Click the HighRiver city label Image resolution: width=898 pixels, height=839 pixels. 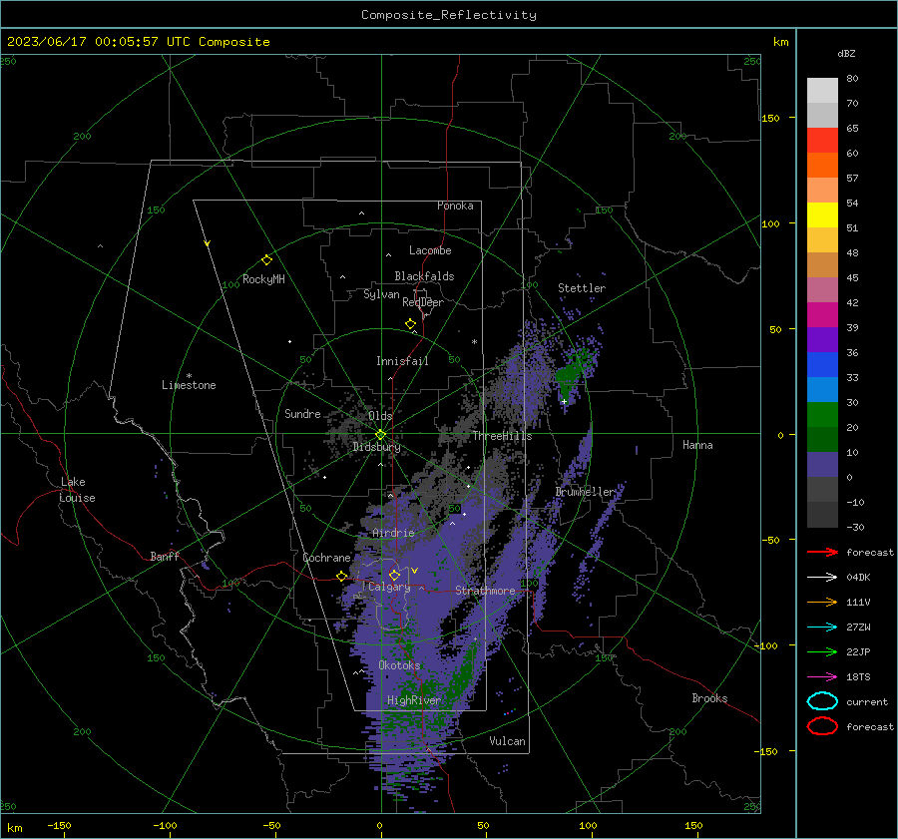tap(414, 700)
